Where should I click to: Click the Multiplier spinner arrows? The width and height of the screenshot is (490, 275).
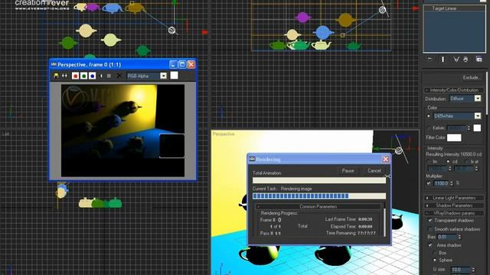[452, 183]
